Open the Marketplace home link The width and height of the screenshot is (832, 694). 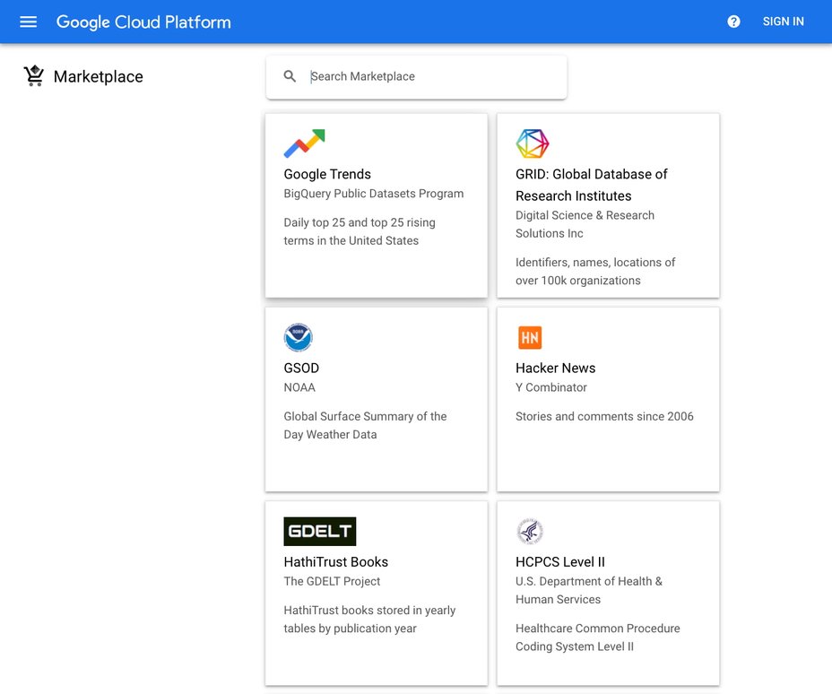(x=99, y=76)
